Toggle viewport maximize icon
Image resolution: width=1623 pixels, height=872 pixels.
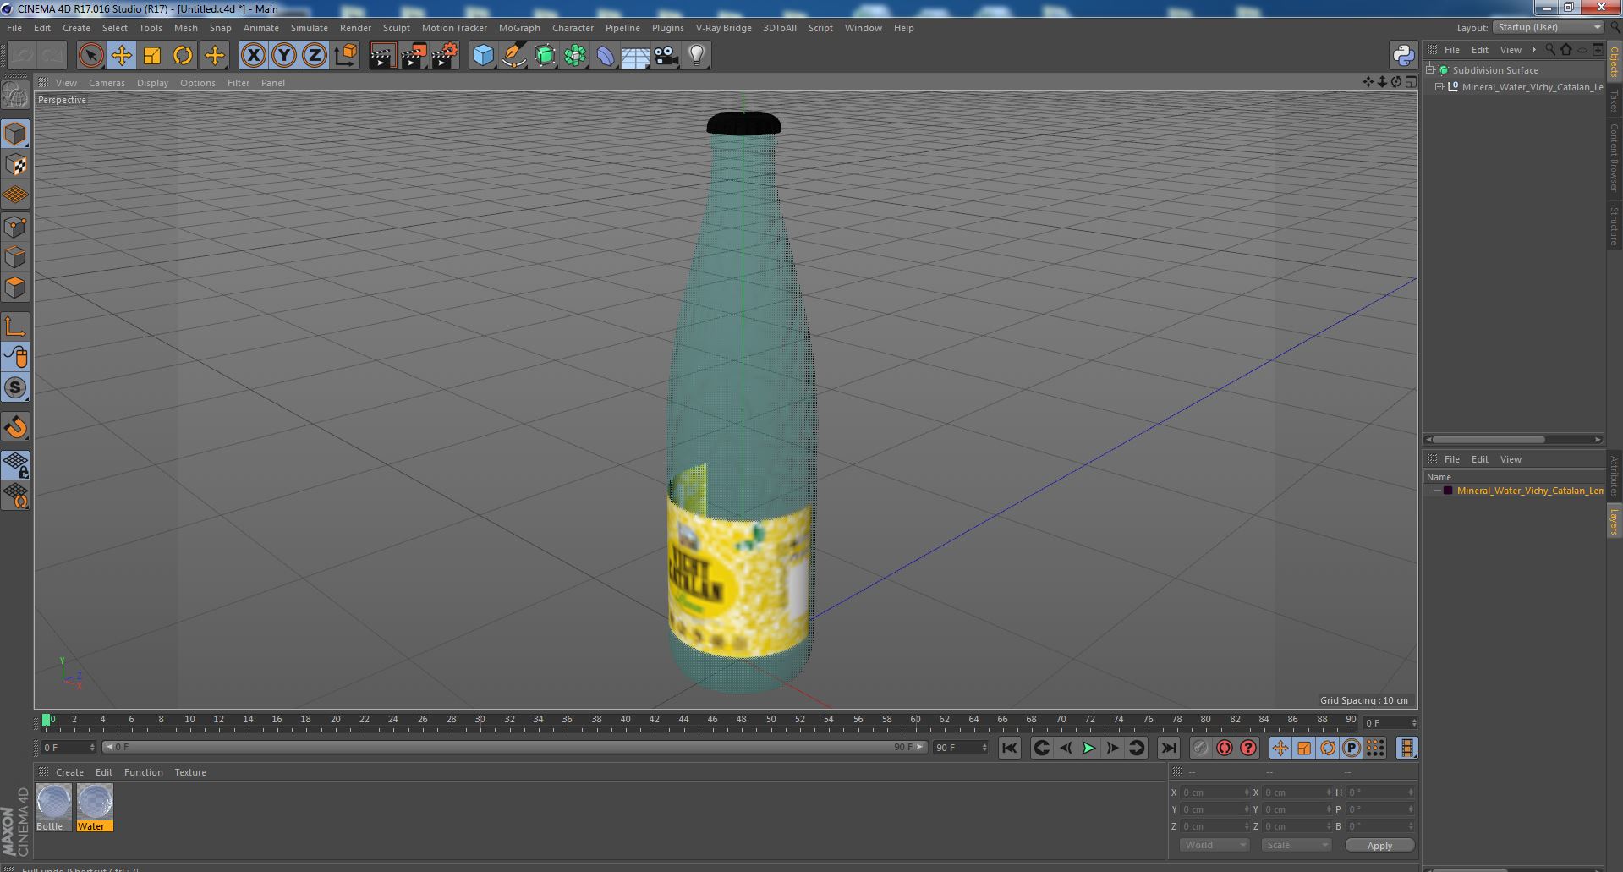pyautogui.click(x=1411, y=82)
